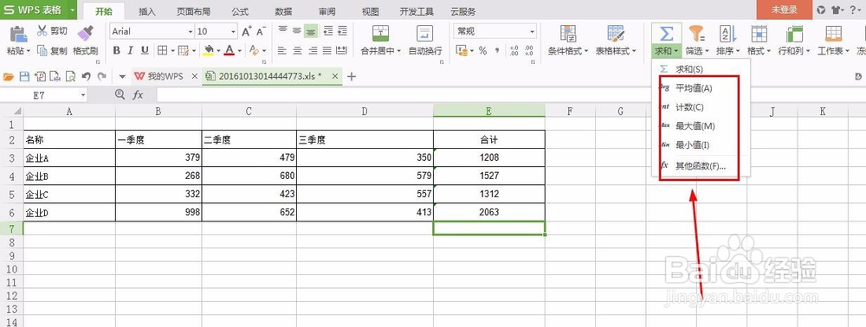Toggle middle vertical alignment
The image size is (866, 327).
pos(297,31)
